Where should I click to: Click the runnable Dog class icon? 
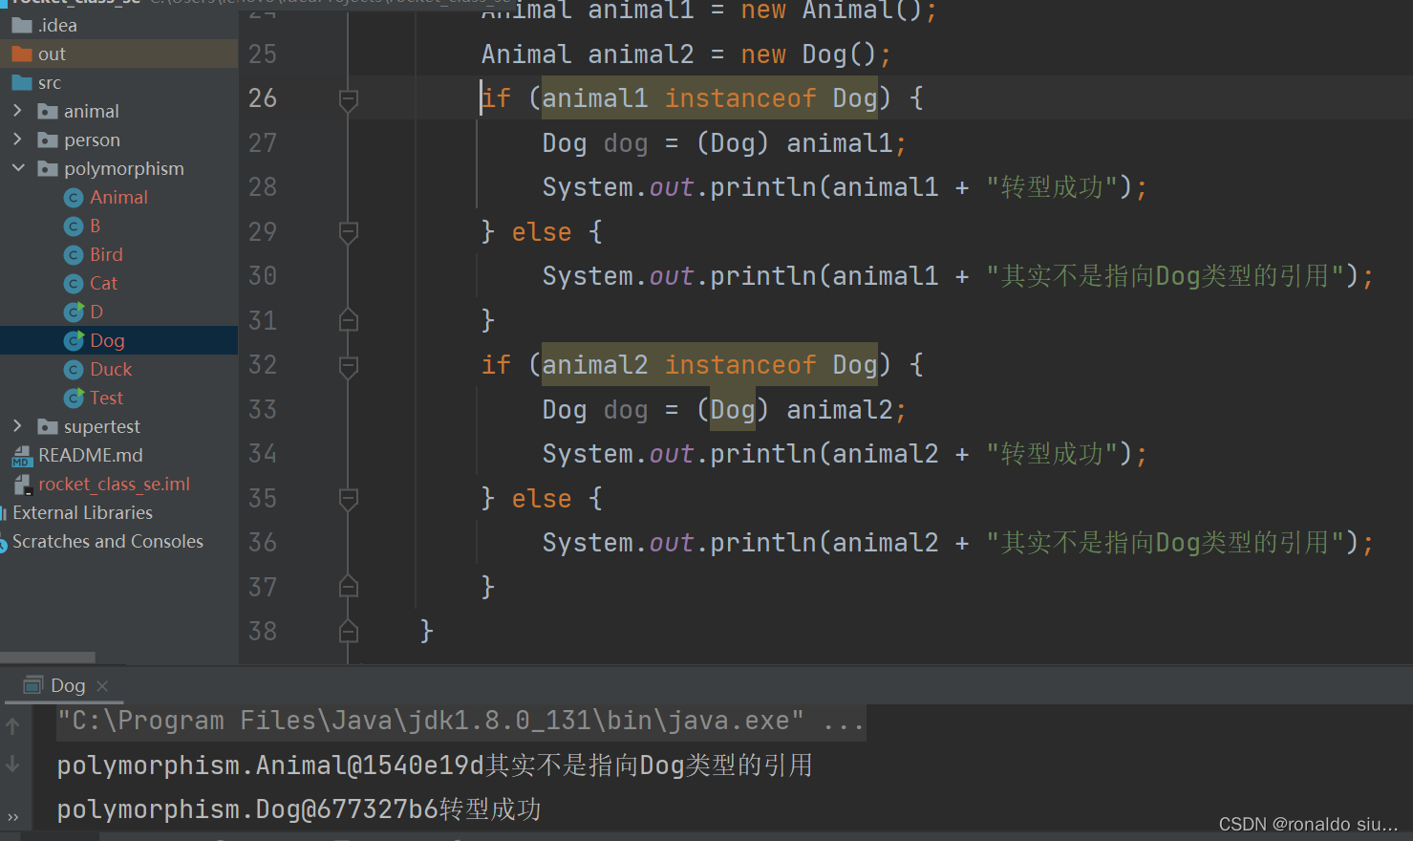(74, 341)
